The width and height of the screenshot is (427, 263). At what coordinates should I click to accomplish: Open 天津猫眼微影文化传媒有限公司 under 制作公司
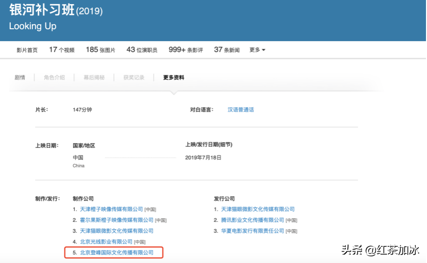point(117,231)
